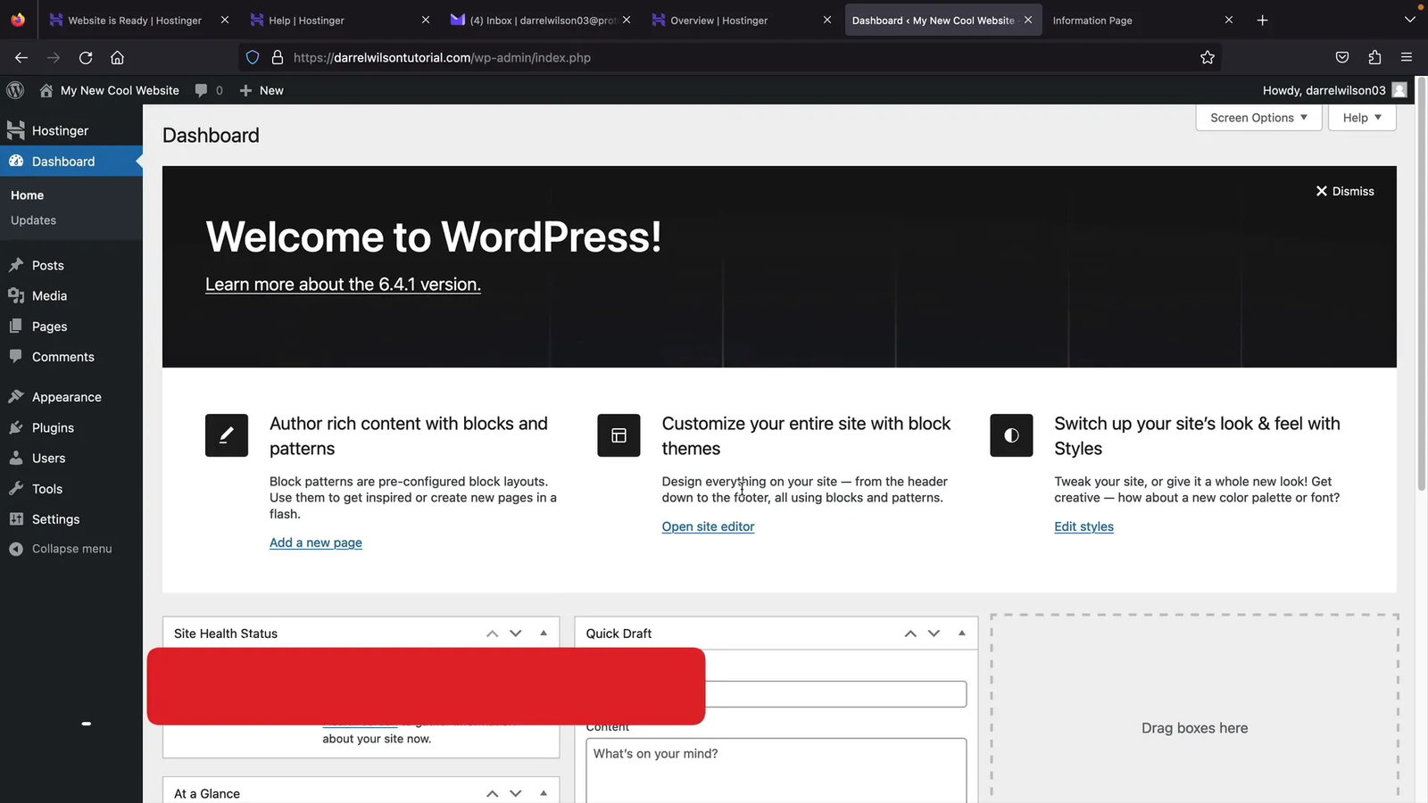
Task: Move At a Glance box down
Action: click(x=516, y=793)
